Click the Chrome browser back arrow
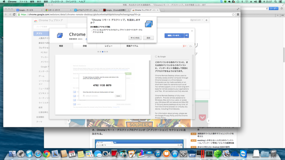 6,14
